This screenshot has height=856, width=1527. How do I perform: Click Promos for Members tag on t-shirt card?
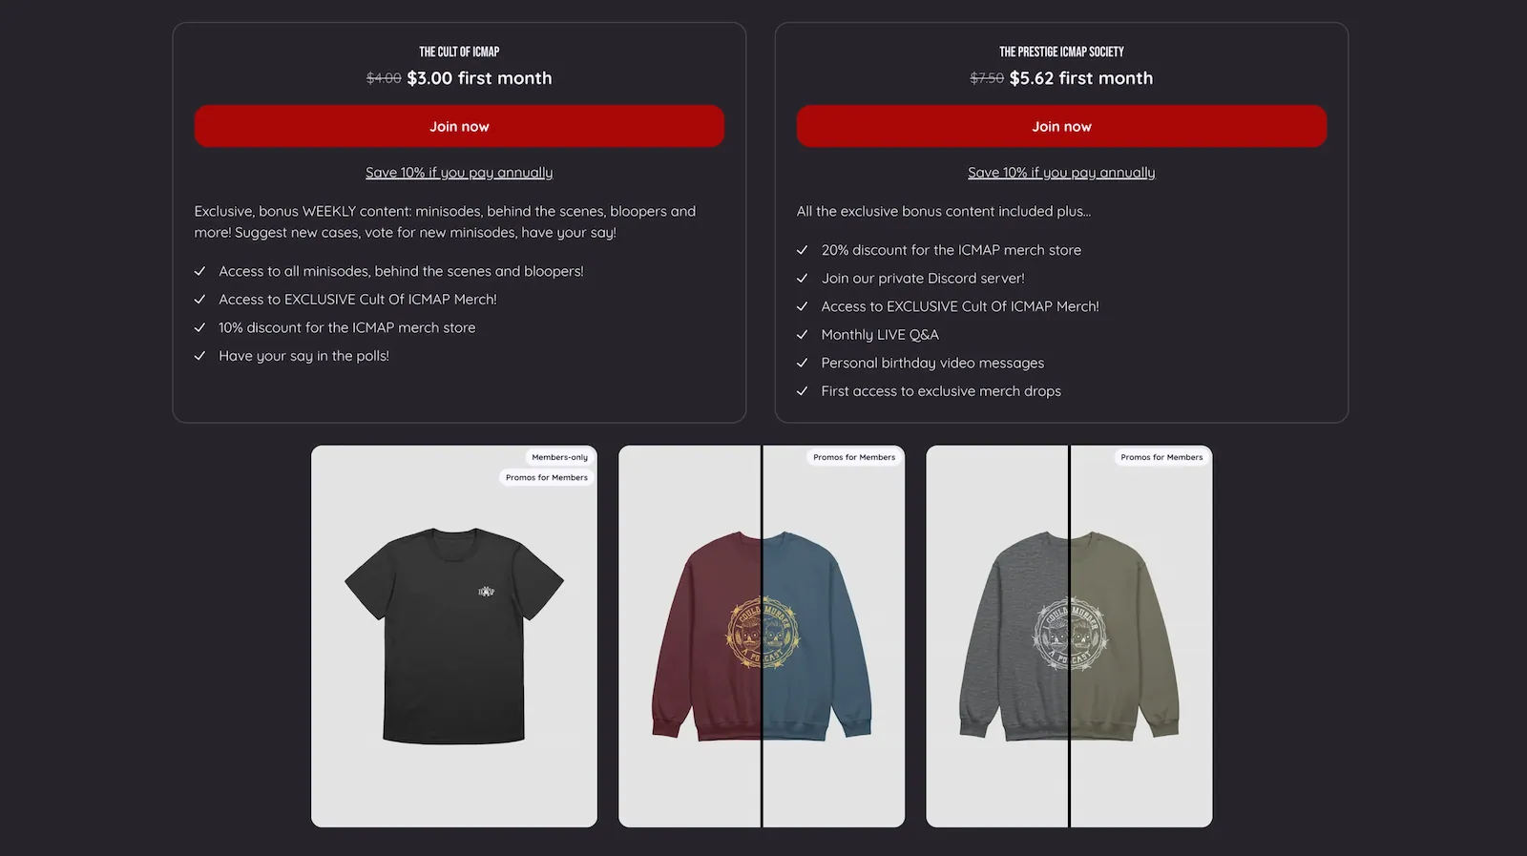547,477
